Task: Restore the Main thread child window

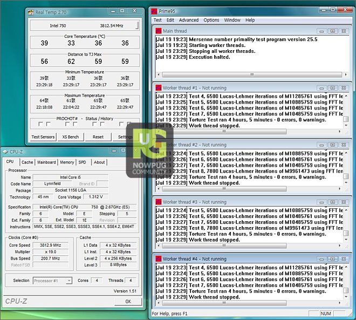Action: [333, 31]
